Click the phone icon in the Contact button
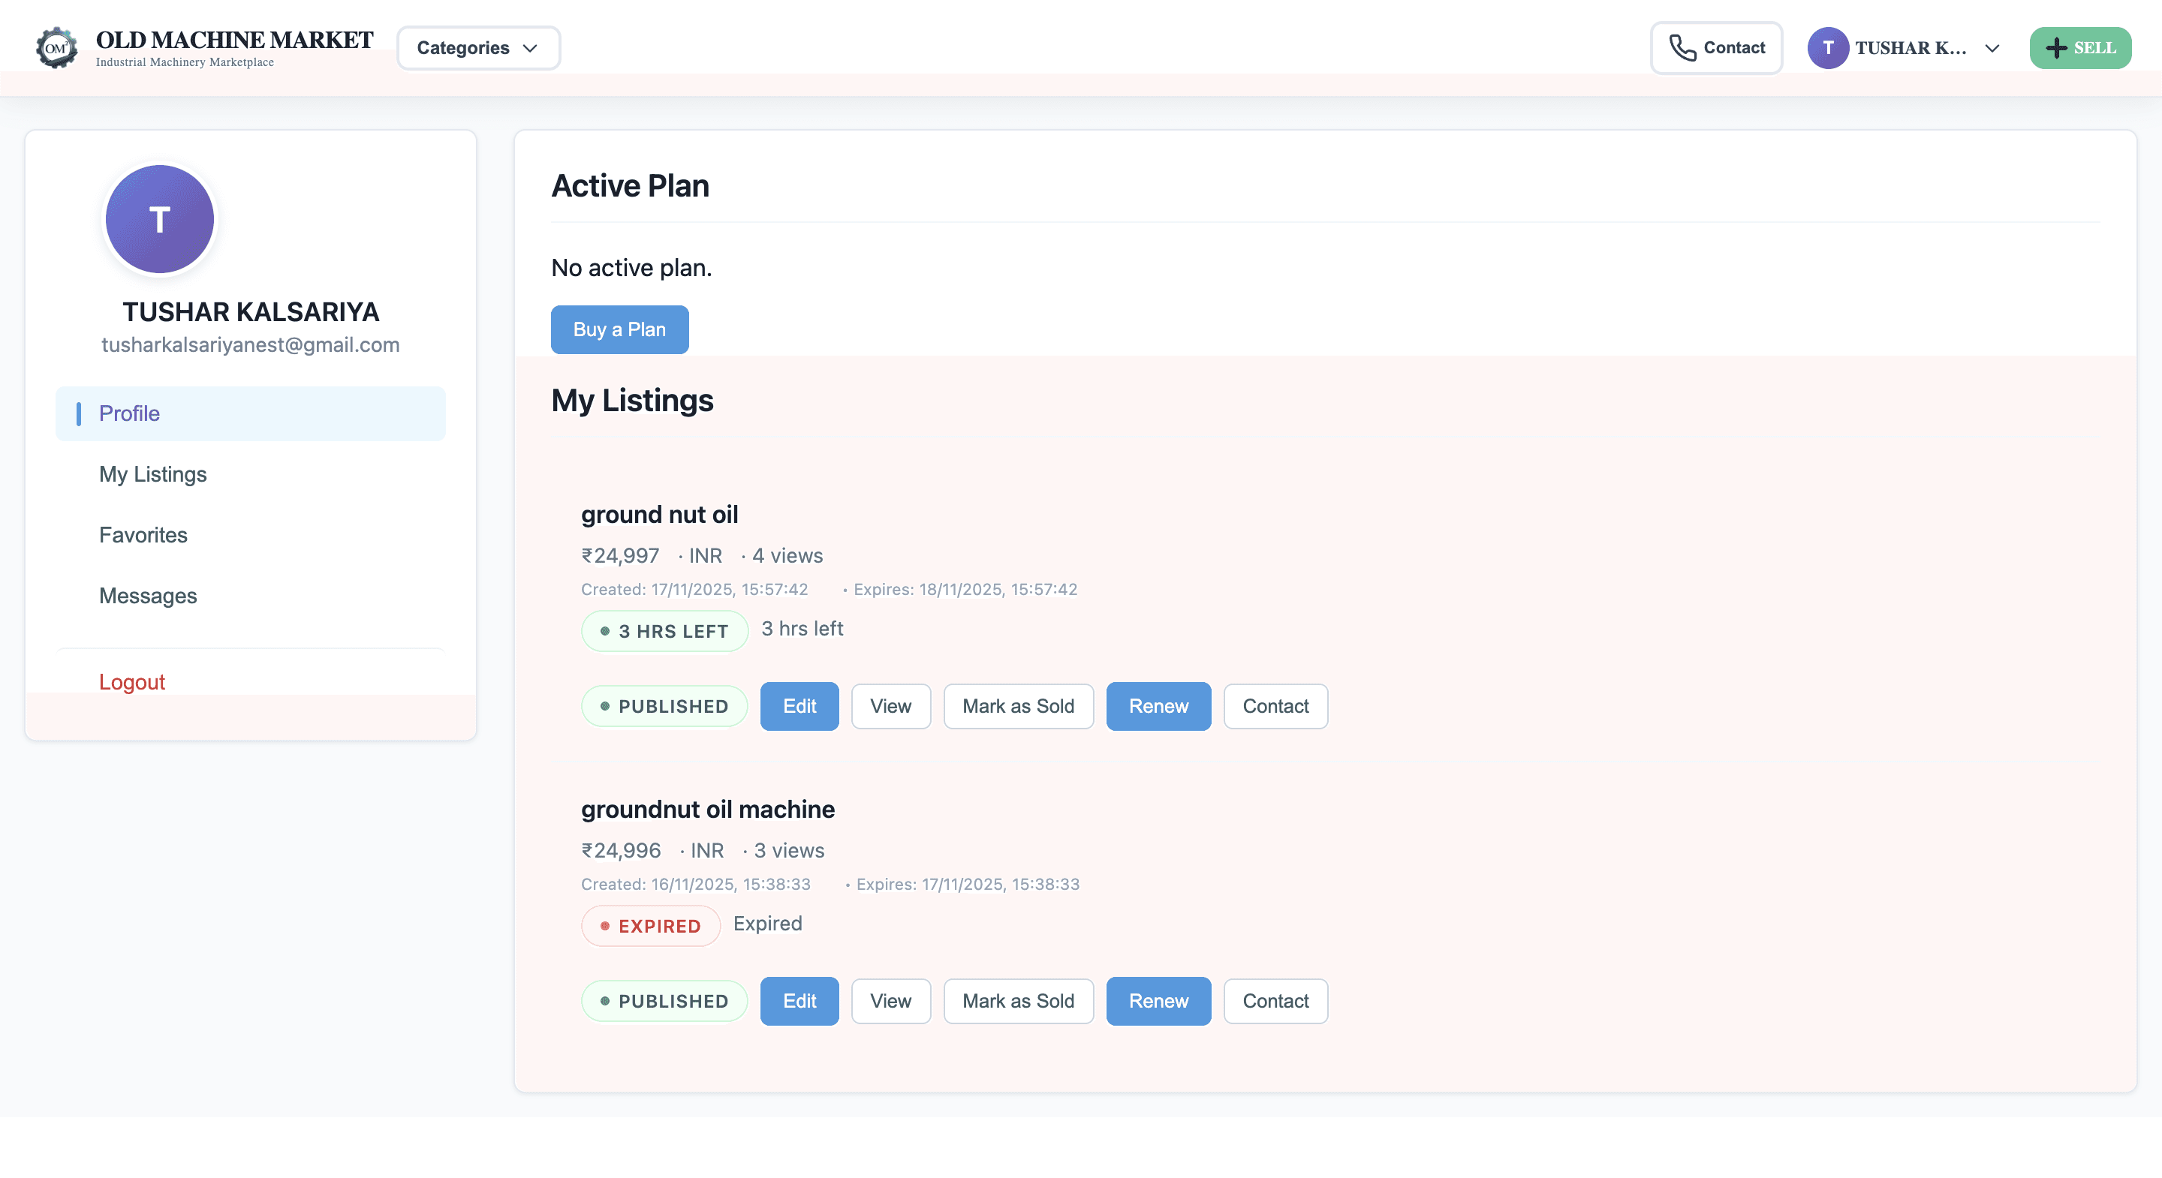Image resolution: width=2162 pixels, height=1178 pixels. [1682, 48]
